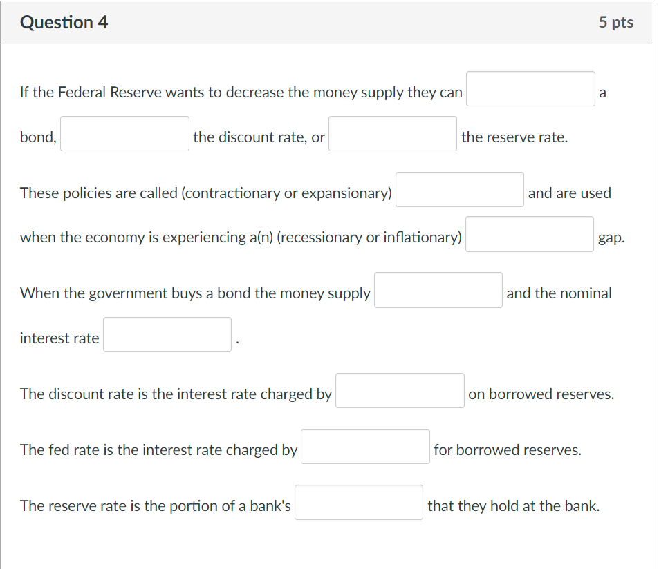This screenshot has height=569, width=659.
Task: Click the sentence starting 'When the government buys a bond'
Action: pos(194,293)
